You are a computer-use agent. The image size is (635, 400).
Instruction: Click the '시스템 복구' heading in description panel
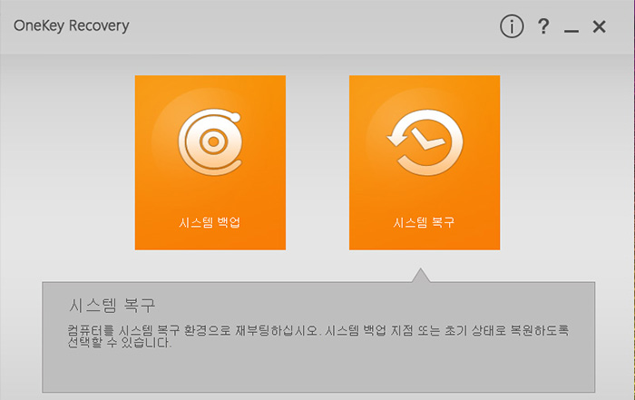112,305
